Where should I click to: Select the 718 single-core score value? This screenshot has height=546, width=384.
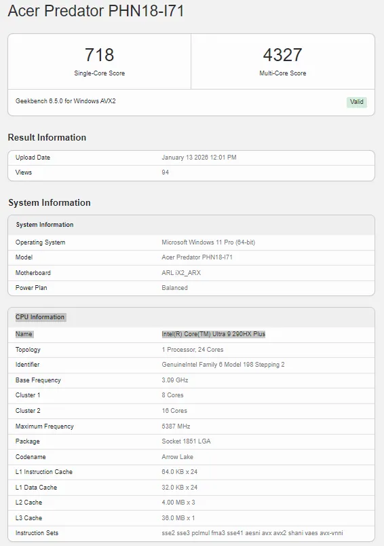click(x=100, y=55)
